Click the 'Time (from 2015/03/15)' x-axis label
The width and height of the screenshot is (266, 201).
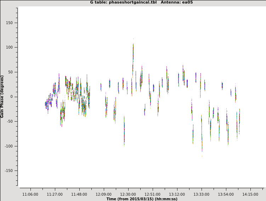pos(142,199)
